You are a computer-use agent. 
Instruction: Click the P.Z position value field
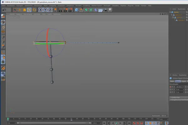[x=180, y=92]
